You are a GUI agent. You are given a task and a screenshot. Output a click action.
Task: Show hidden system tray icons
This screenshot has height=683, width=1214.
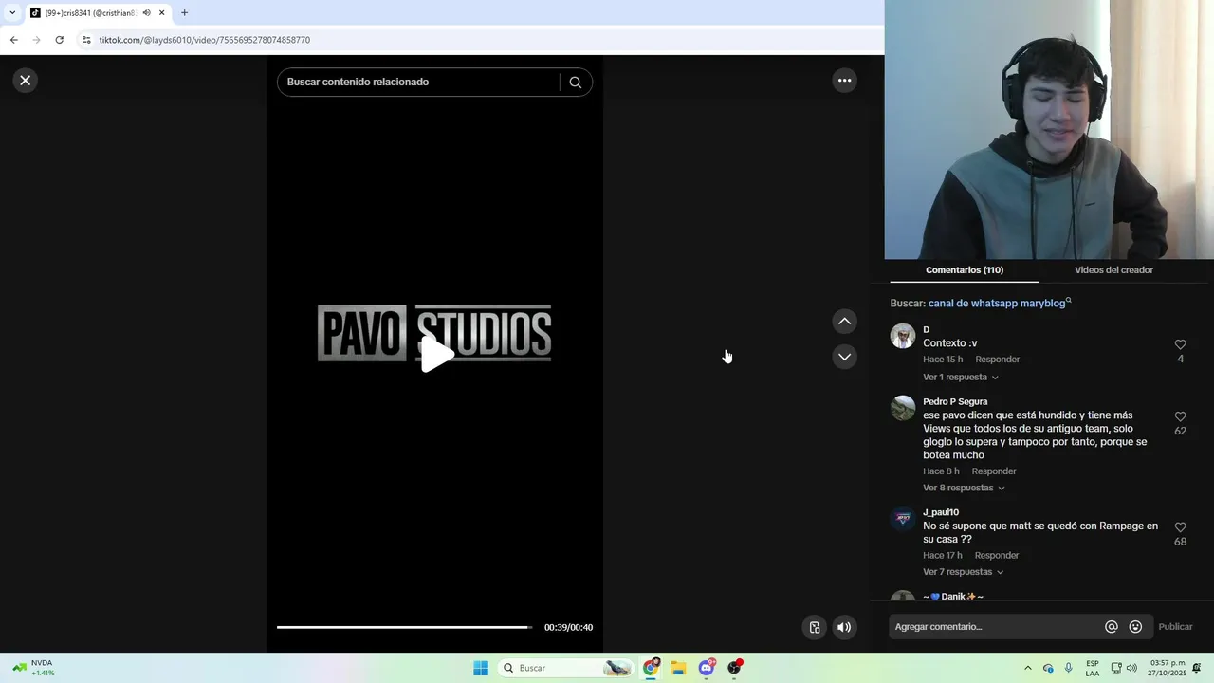click(x=1027, y=668)
